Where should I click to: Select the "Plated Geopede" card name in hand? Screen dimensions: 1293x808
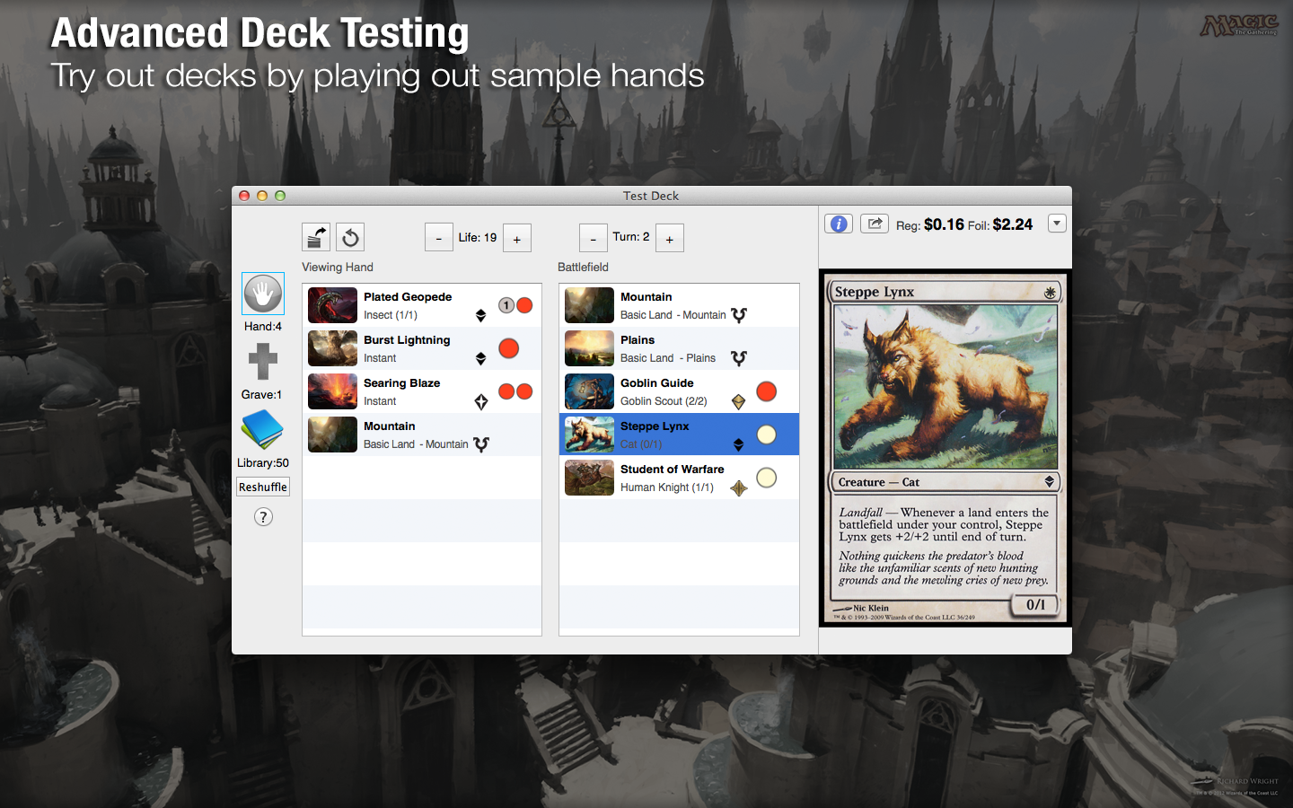[408, 297]
